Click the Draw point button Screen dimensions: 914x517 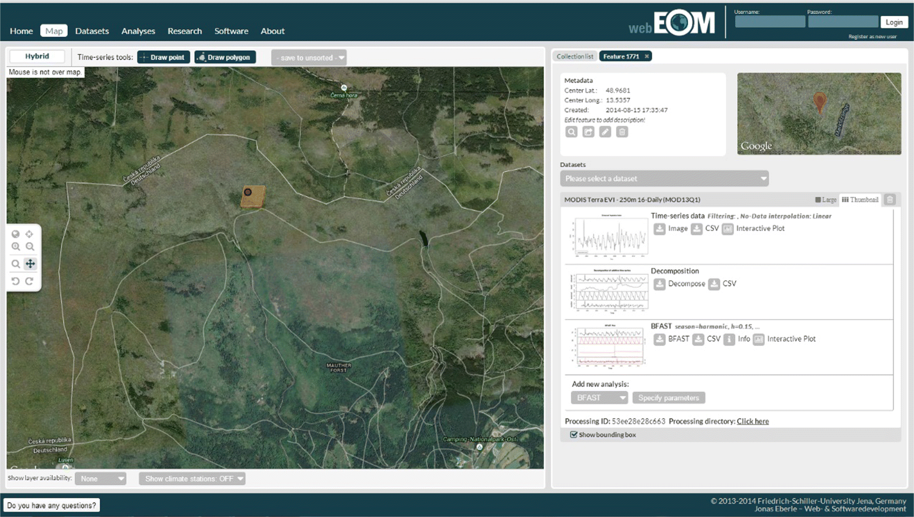coord(164,57)
